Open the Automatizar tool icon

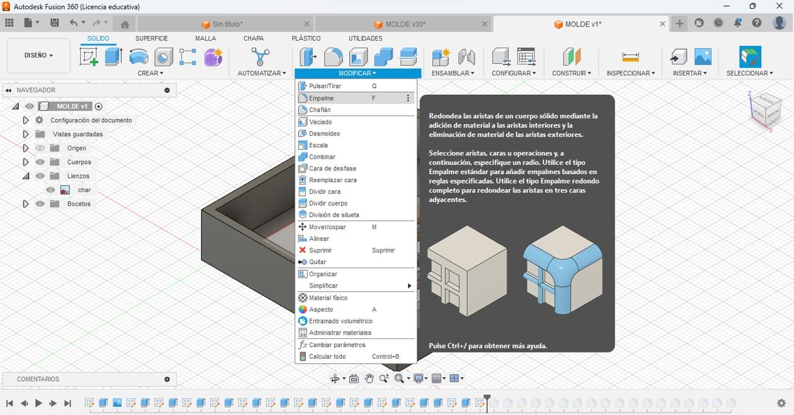(x=261, y=57)
